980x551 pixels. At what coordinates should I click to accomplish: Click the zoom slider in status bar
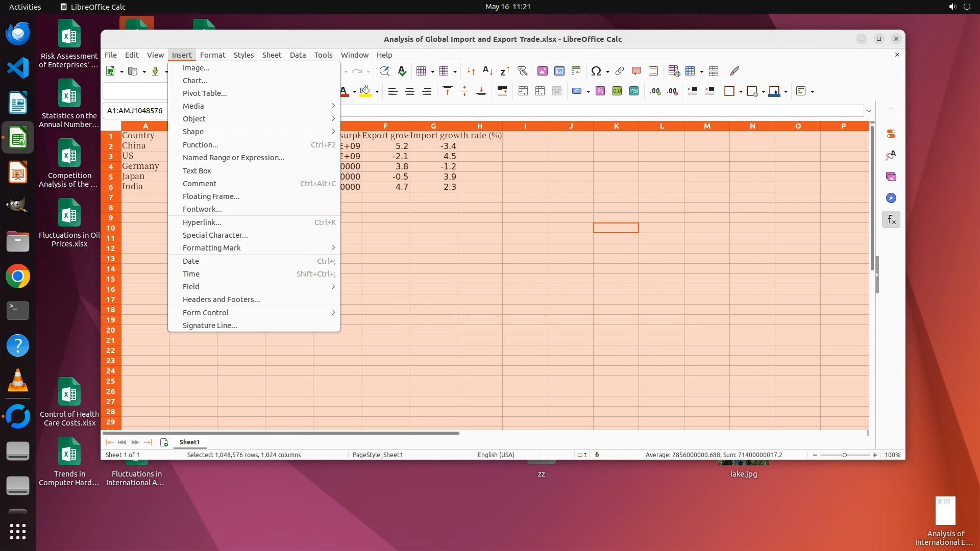click(x=844, y=455)
